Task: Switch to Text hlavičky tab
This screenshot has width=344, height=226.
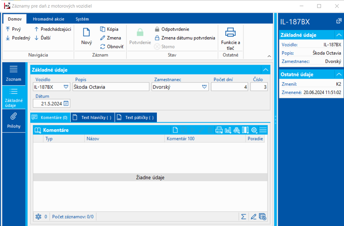Action: tap(93, 117)
